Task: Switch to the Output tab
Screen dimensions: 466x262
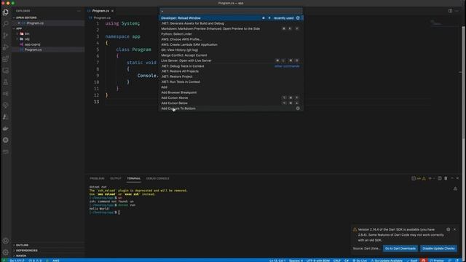Action: 116,178
